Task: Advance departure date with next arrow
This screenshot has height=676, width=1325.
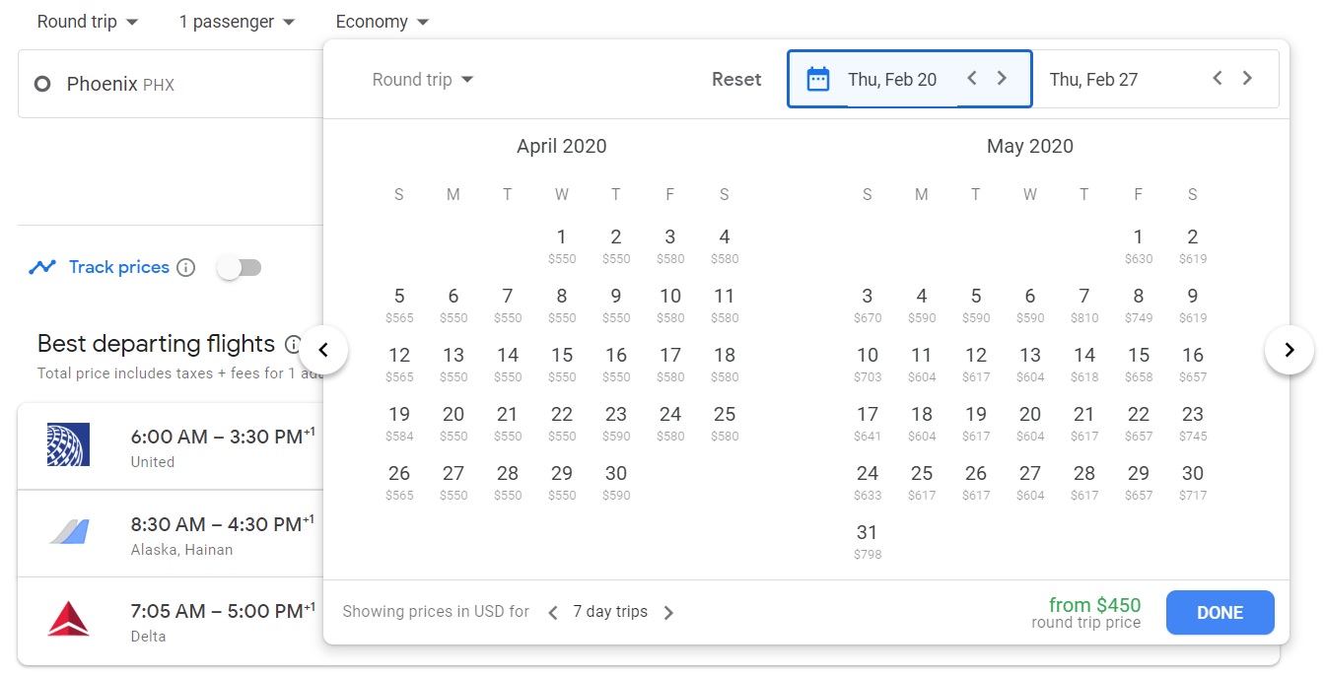Action: coord(1002,79)
